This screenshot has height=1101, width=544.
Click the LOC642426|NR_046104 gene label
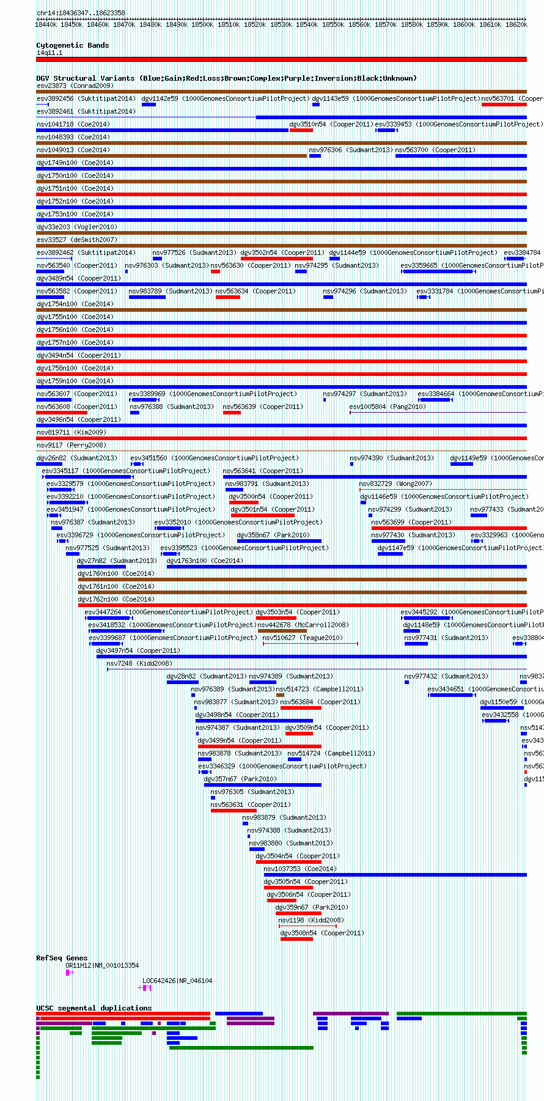(177, 981)
